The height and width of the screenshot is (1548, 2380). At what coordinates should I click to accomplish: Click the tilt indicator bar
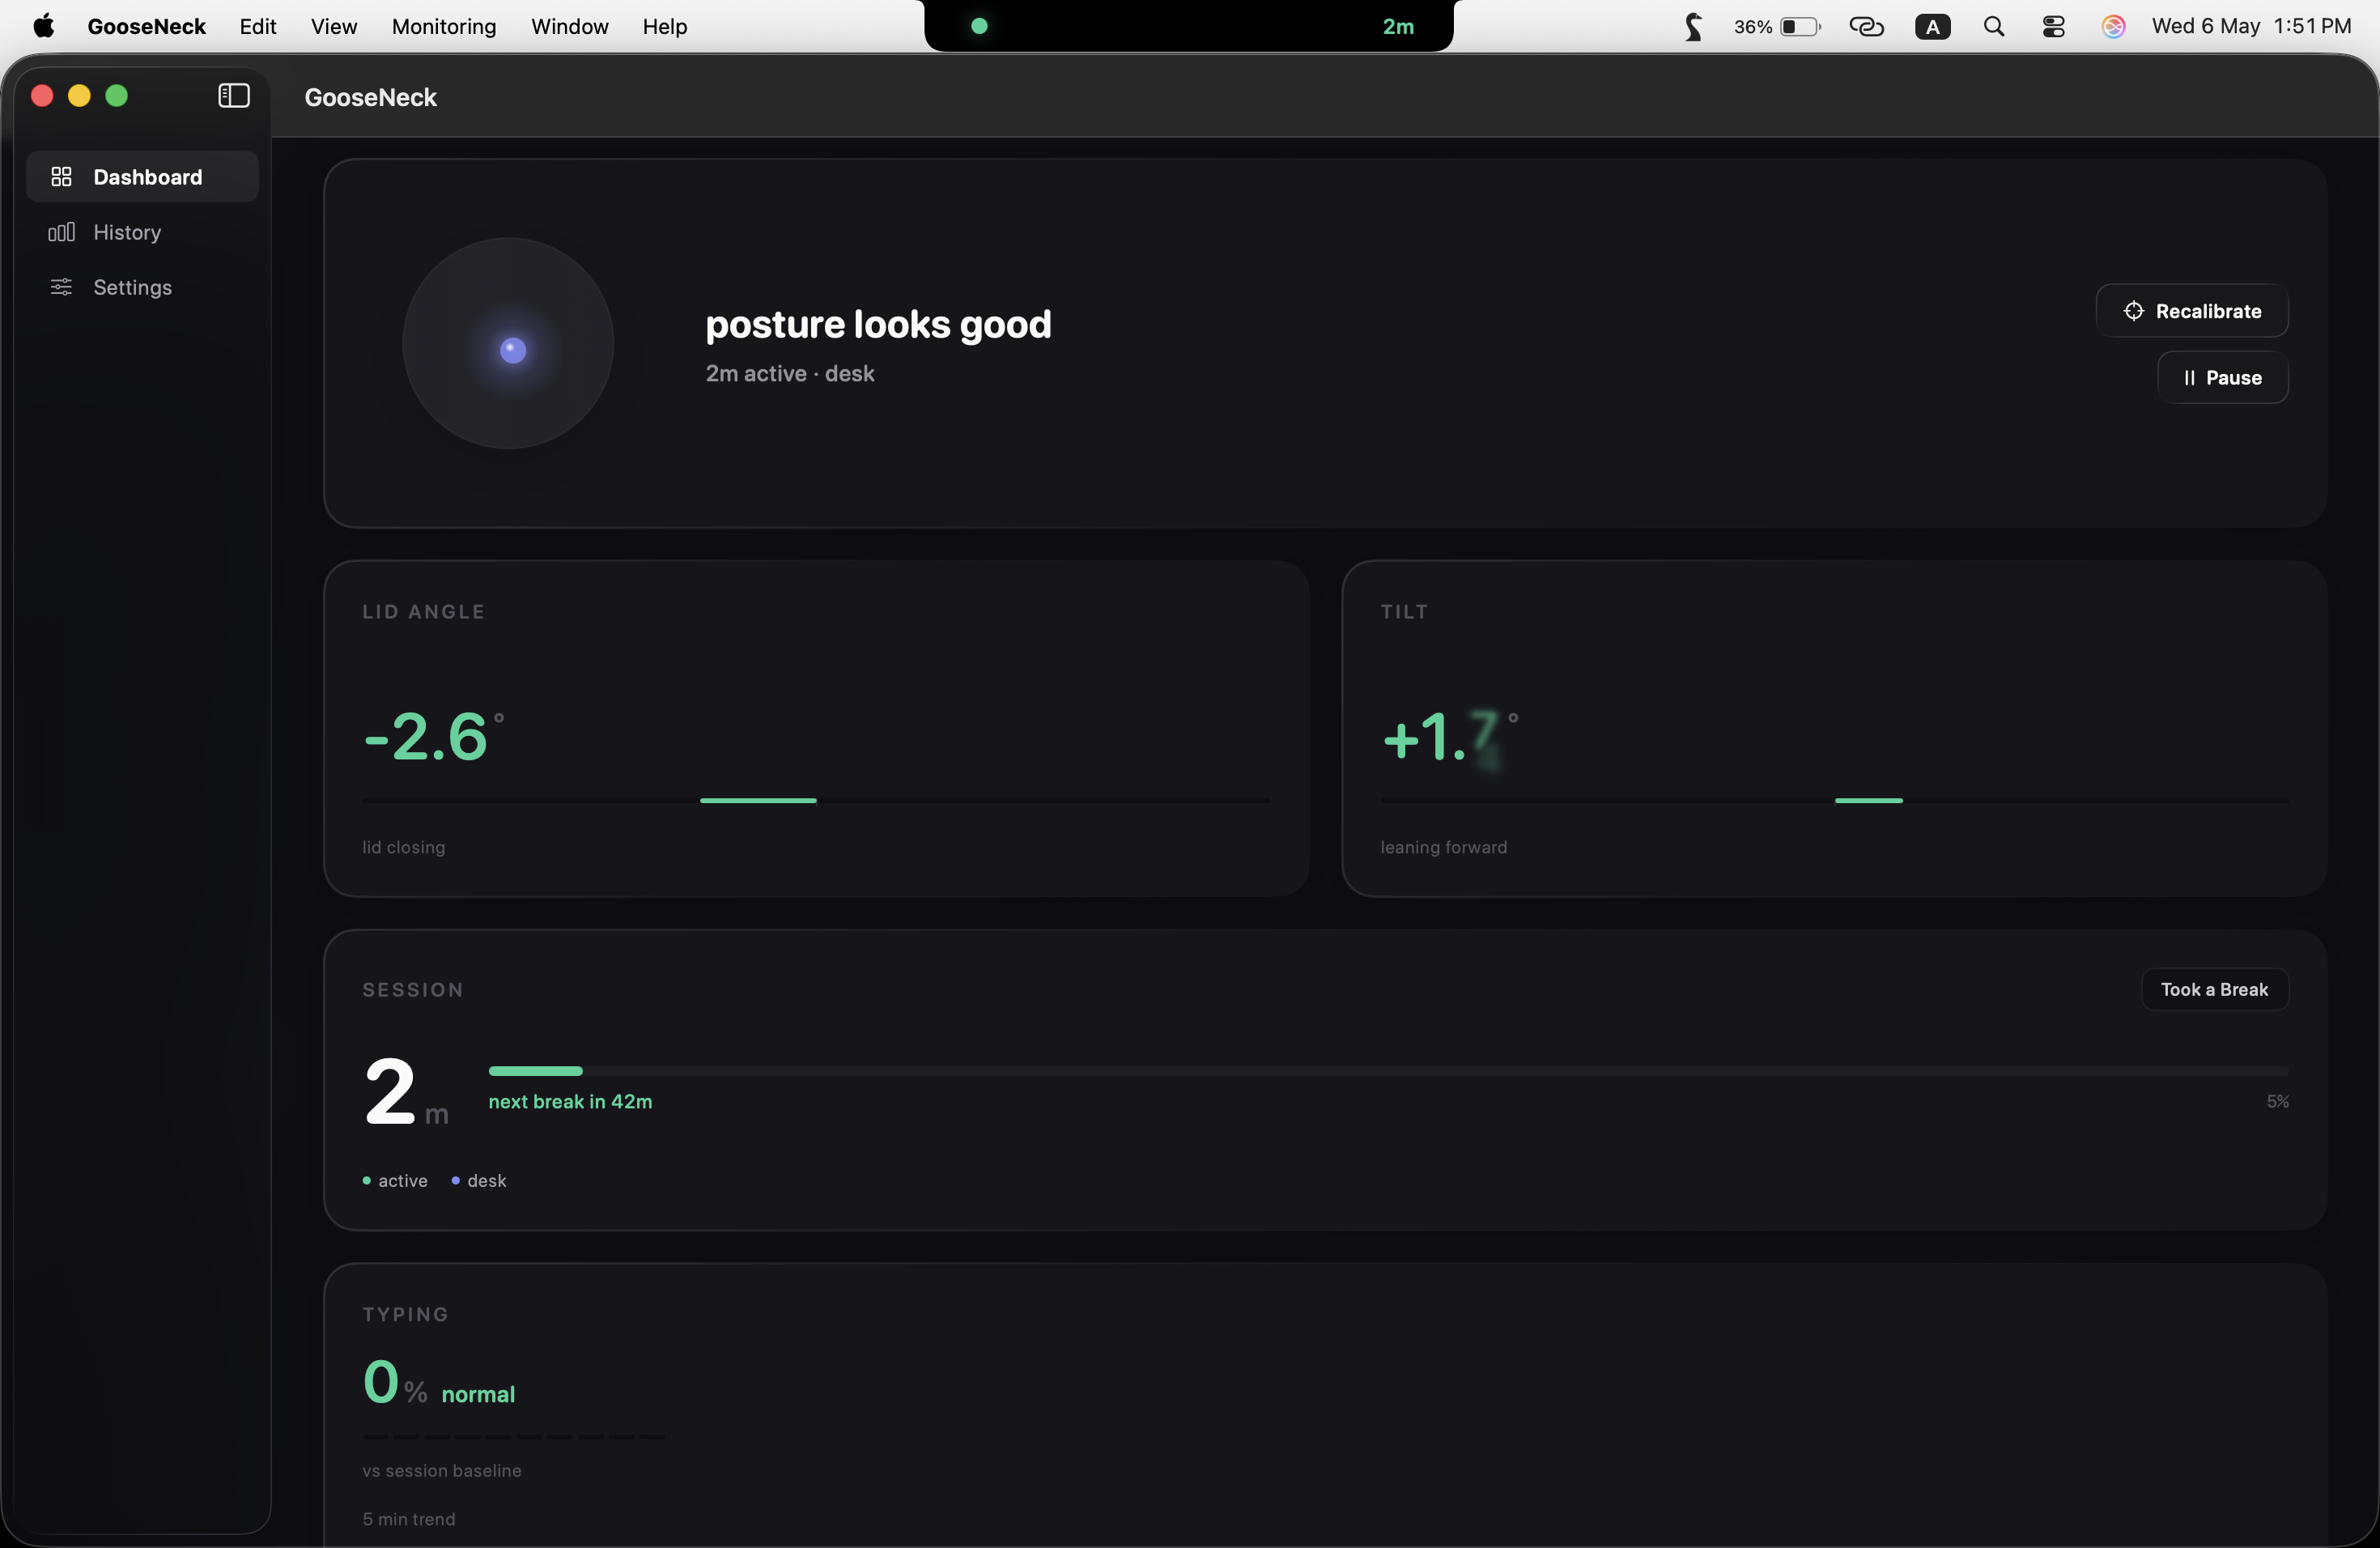tap(1834, 801)
